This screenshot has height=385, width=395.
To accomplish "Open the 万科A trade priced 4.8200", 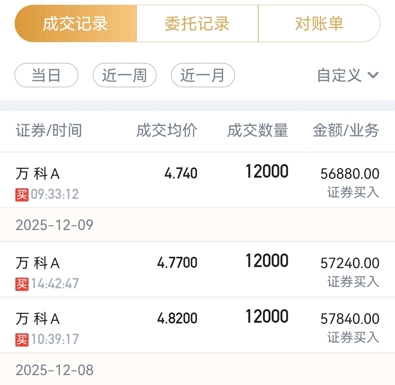I will tap(197, 325).
